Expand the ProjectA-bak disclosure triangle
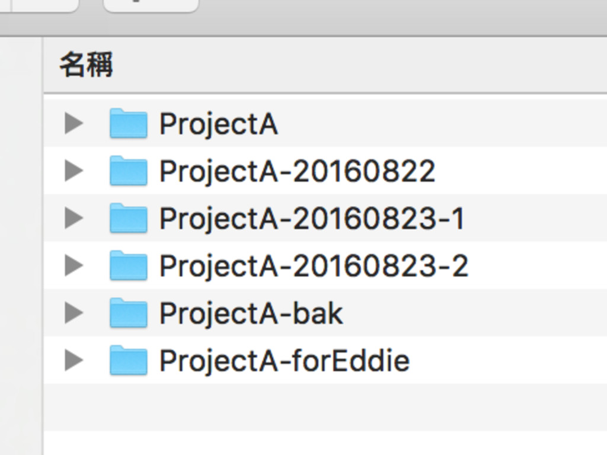The width and height of the screenshot is (607, 455). (x=74, y=313)
